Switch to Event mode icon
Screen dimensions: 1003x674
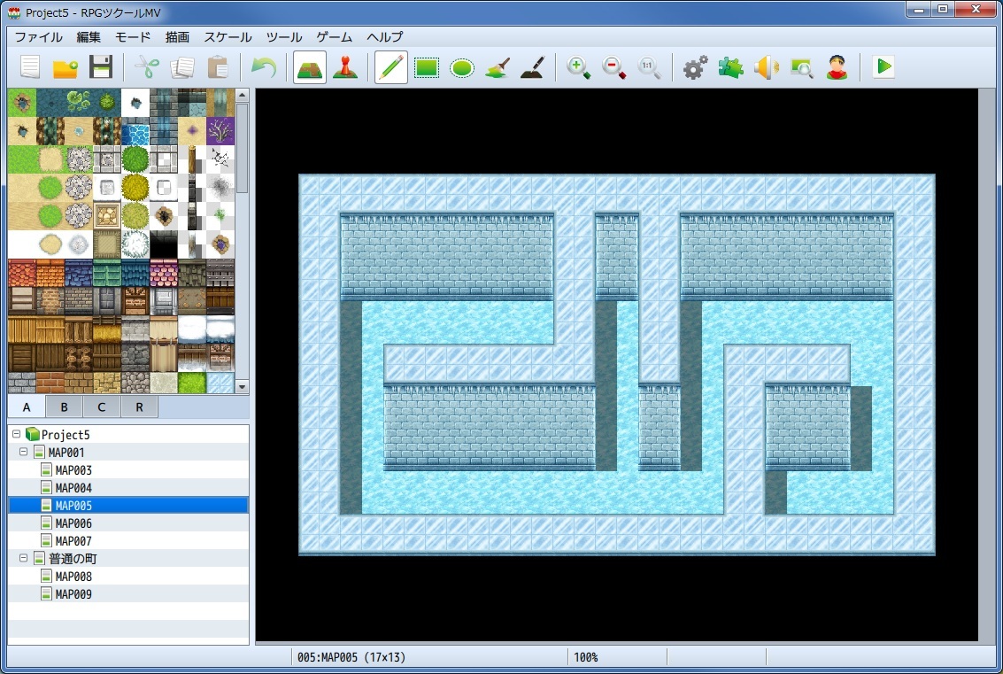point(344,66)
